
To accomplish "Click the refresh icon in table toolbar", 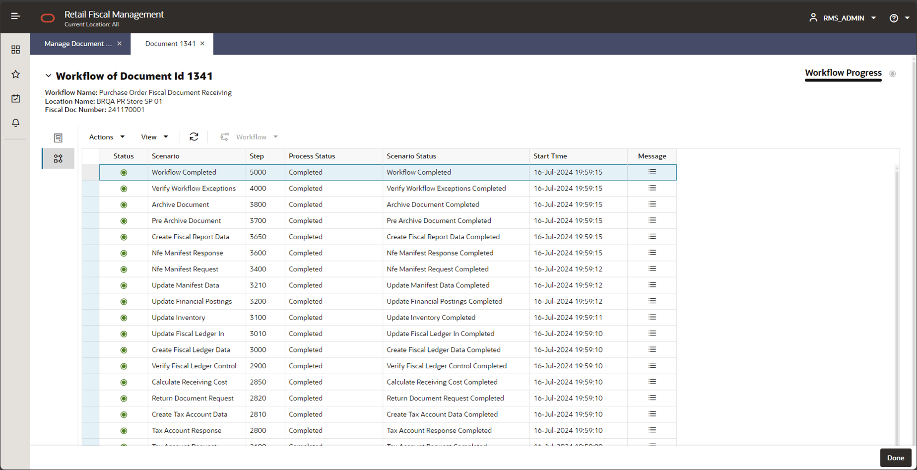I will tap(194, 137).
